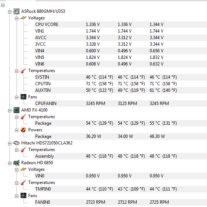Viewport: 207px width, 207px height.
Task: Click the ASRock 880GMH/U3S3 motherboard icon
Action: 16,11
